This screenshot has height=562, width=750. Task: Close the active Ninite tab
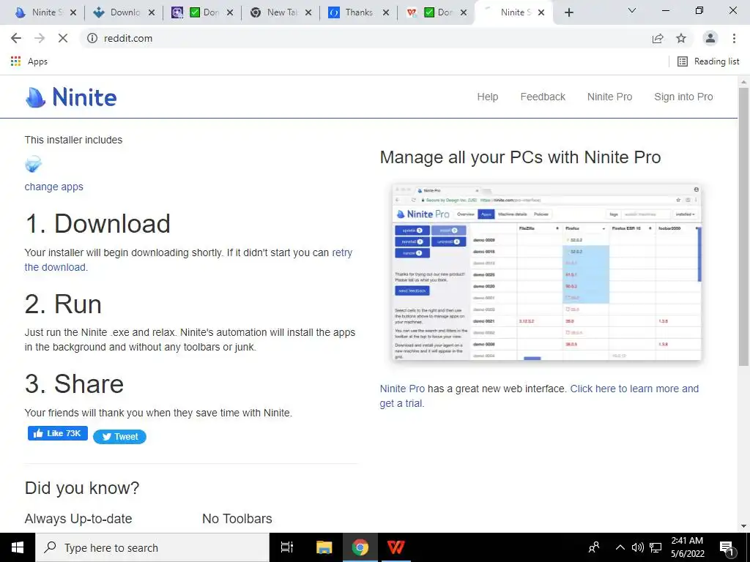tap(541, 13)
